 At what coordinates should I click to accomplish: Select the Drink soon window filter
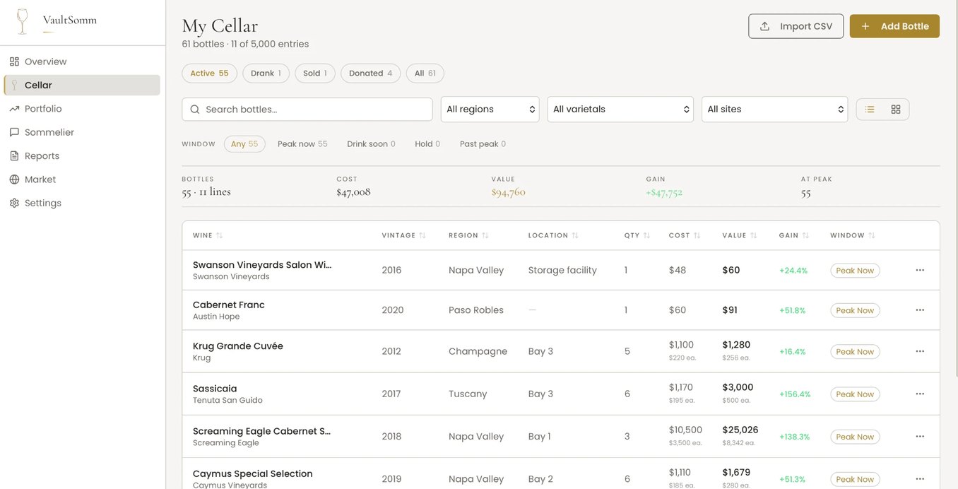(x=371, y=144)
